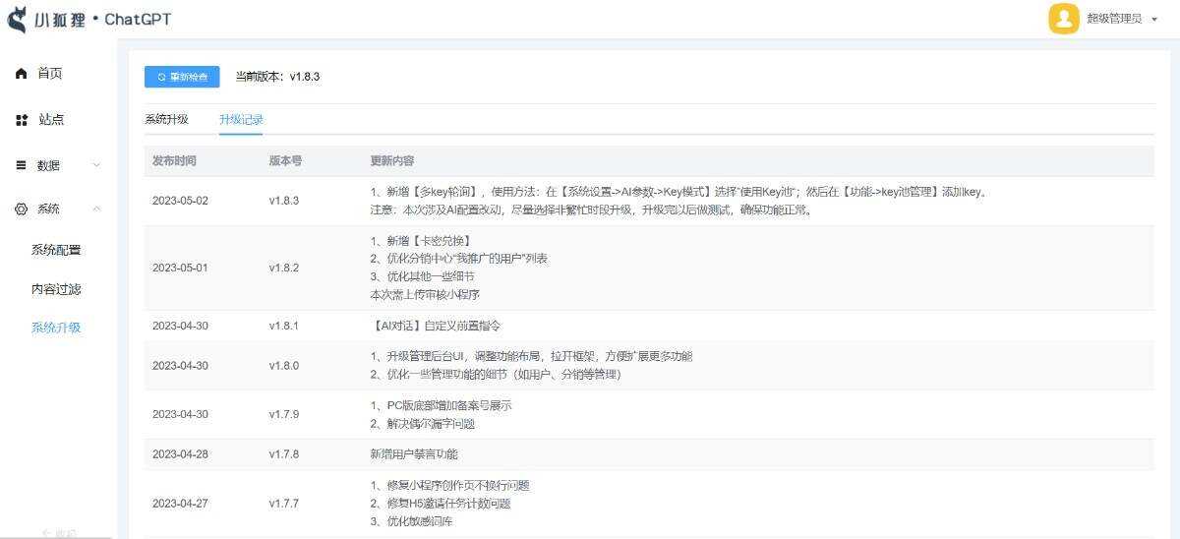Click the 小狐狸 ChatGPT title text

pos(103,20)
